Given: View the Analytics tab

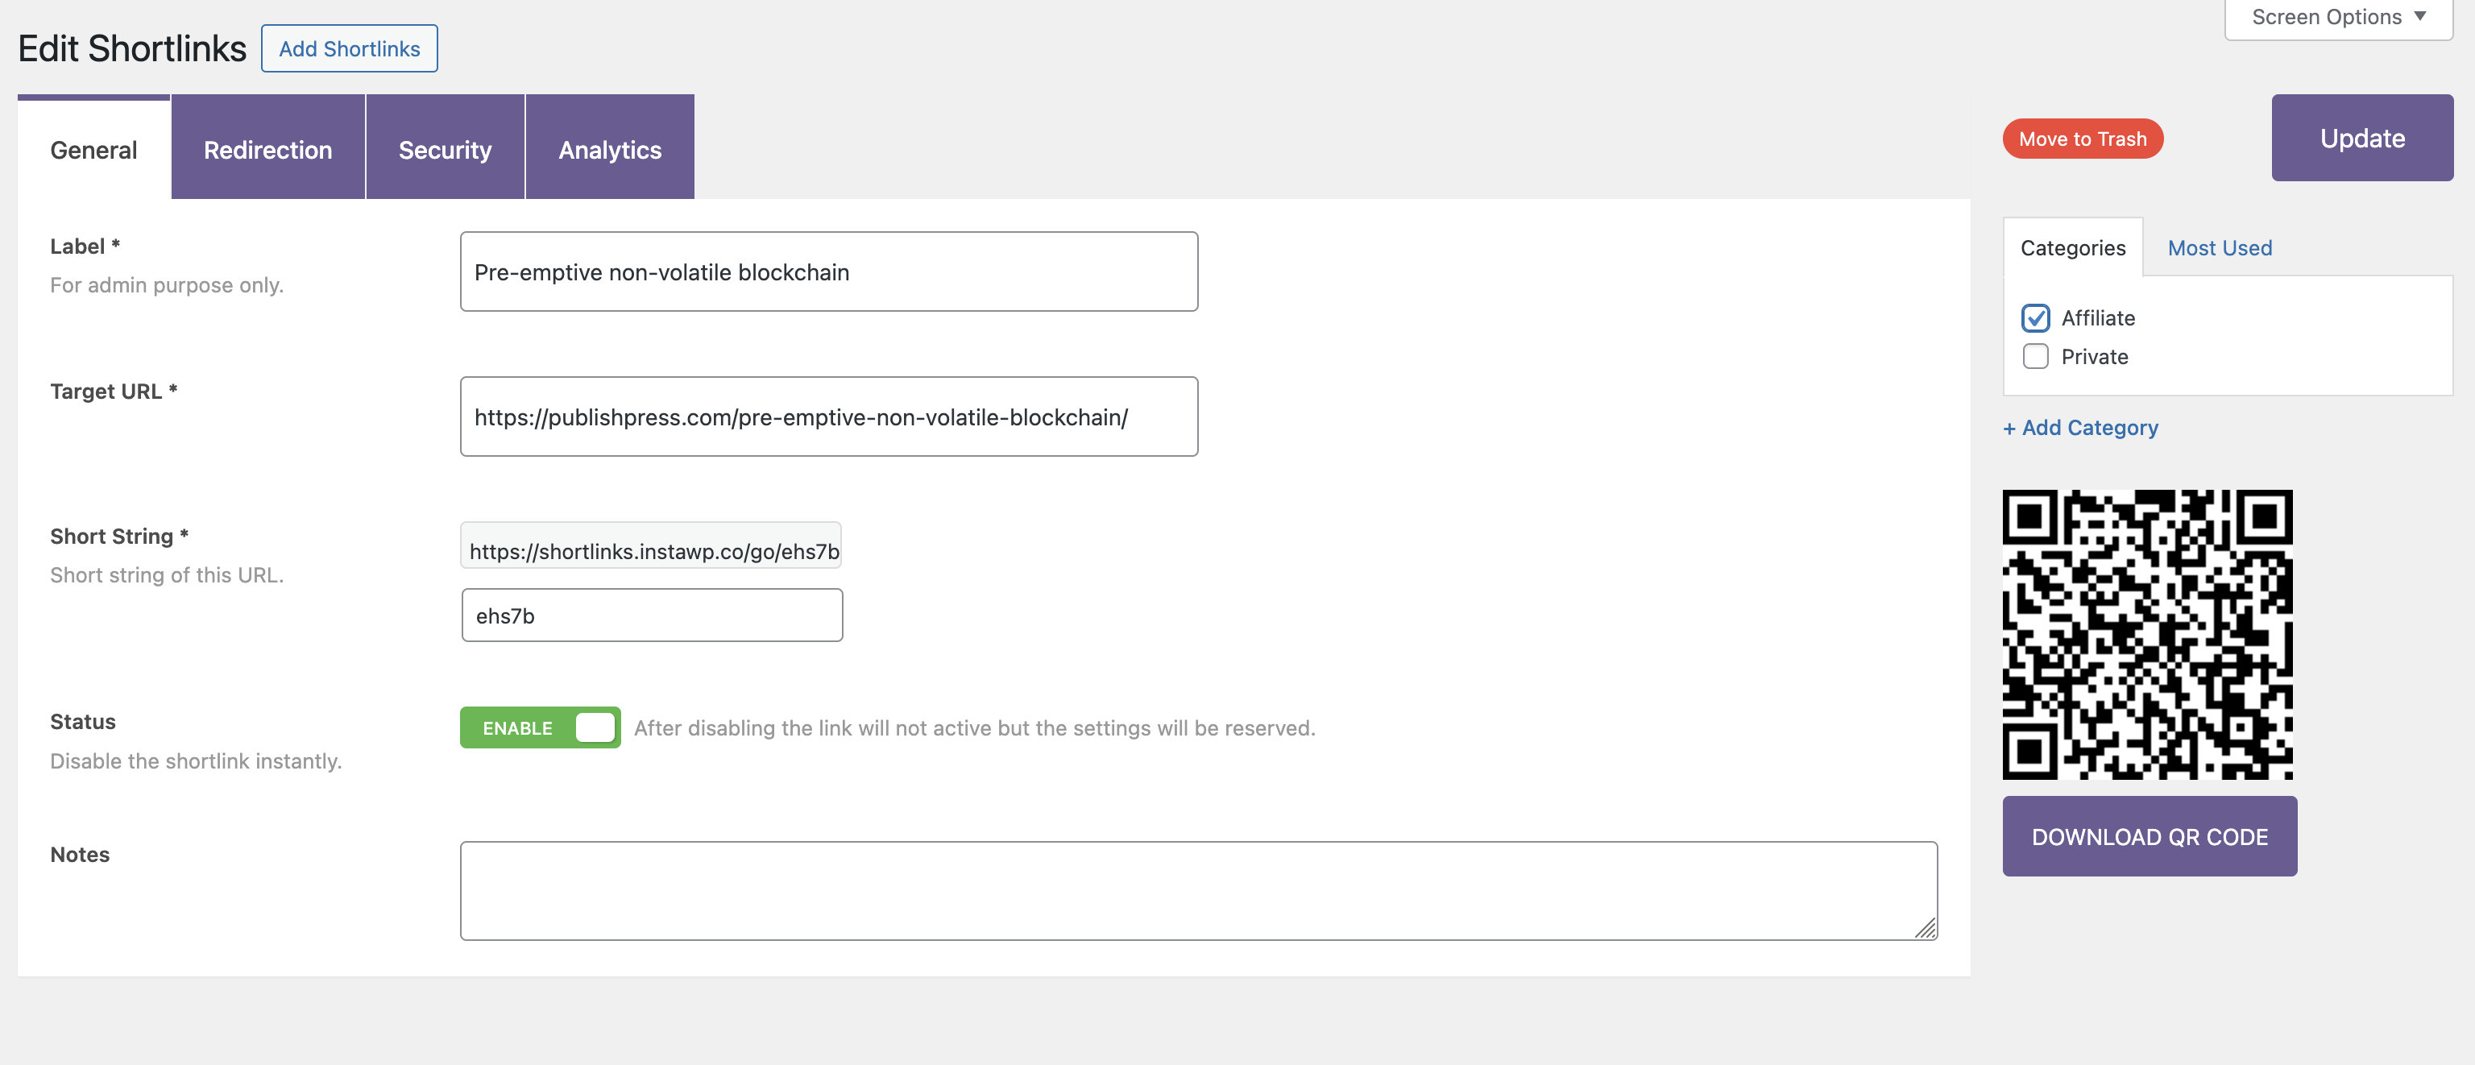Looking at the screenshot, I should pos(609,149).
